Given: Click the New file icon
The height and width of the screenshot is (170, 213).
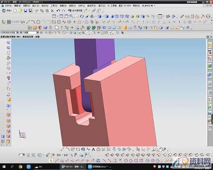Looking at the screenshot, I should point(15,11).
